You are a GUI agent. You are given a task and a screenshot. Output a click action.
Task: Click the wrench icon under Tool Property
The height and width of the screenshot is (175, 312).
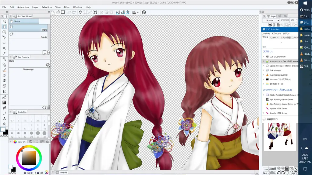click(48, 107)
